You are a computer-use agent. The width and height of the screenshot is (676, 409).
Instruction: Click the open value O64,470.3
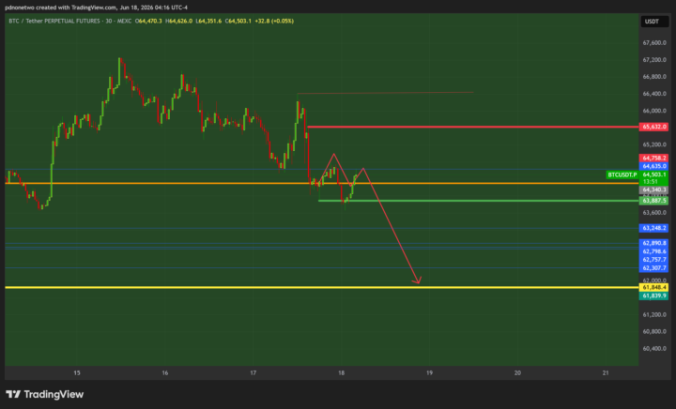click(148, 21)
